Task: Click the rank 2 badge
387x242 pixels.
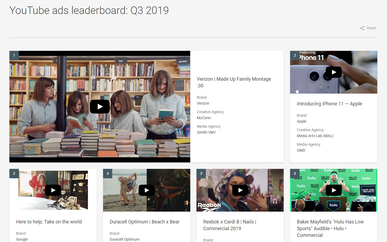Action: click(295, 55)
